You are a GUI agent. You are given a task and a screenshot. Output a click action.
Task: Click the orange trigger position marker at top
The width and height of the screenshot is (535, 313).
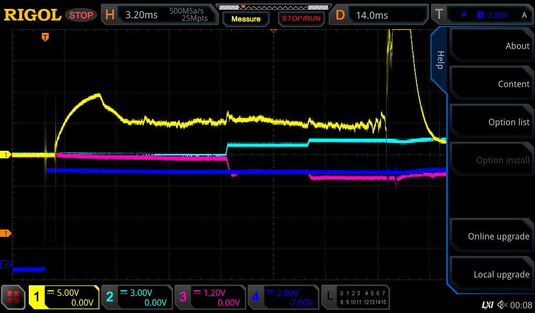click(x=45, y=37)
